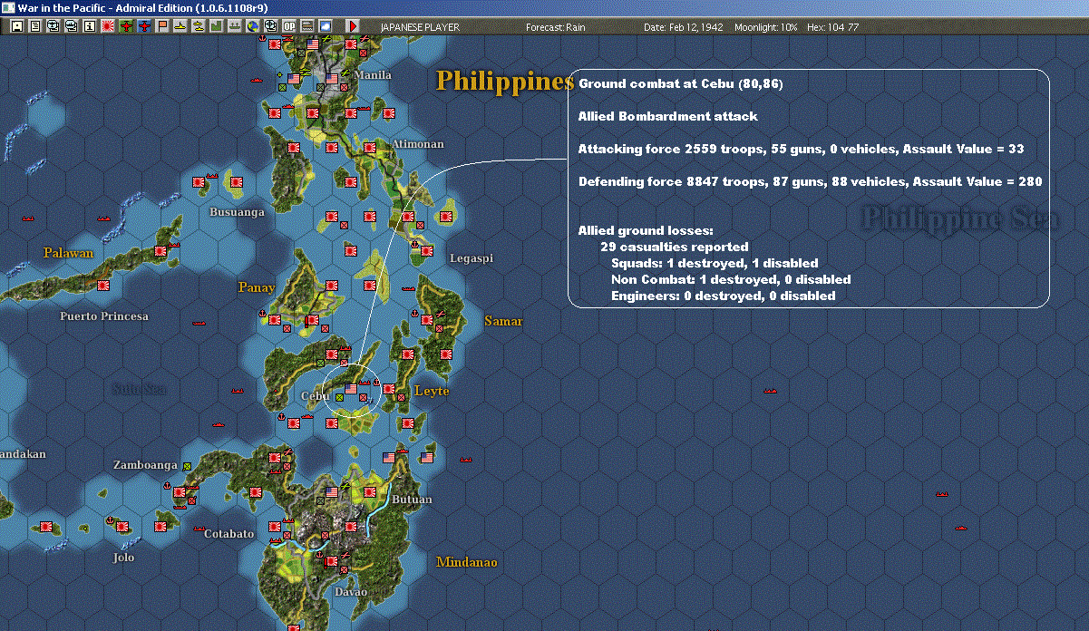1089x631 pixels.
Task: Click the Panay island label
Action: (257, 287)
